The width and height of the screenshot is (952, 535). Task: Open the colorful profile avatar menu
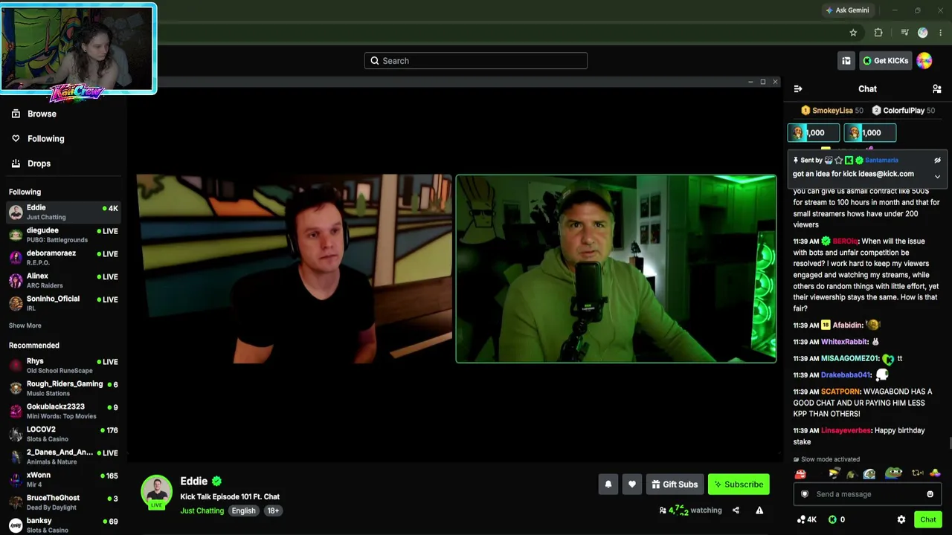point(924,61)
